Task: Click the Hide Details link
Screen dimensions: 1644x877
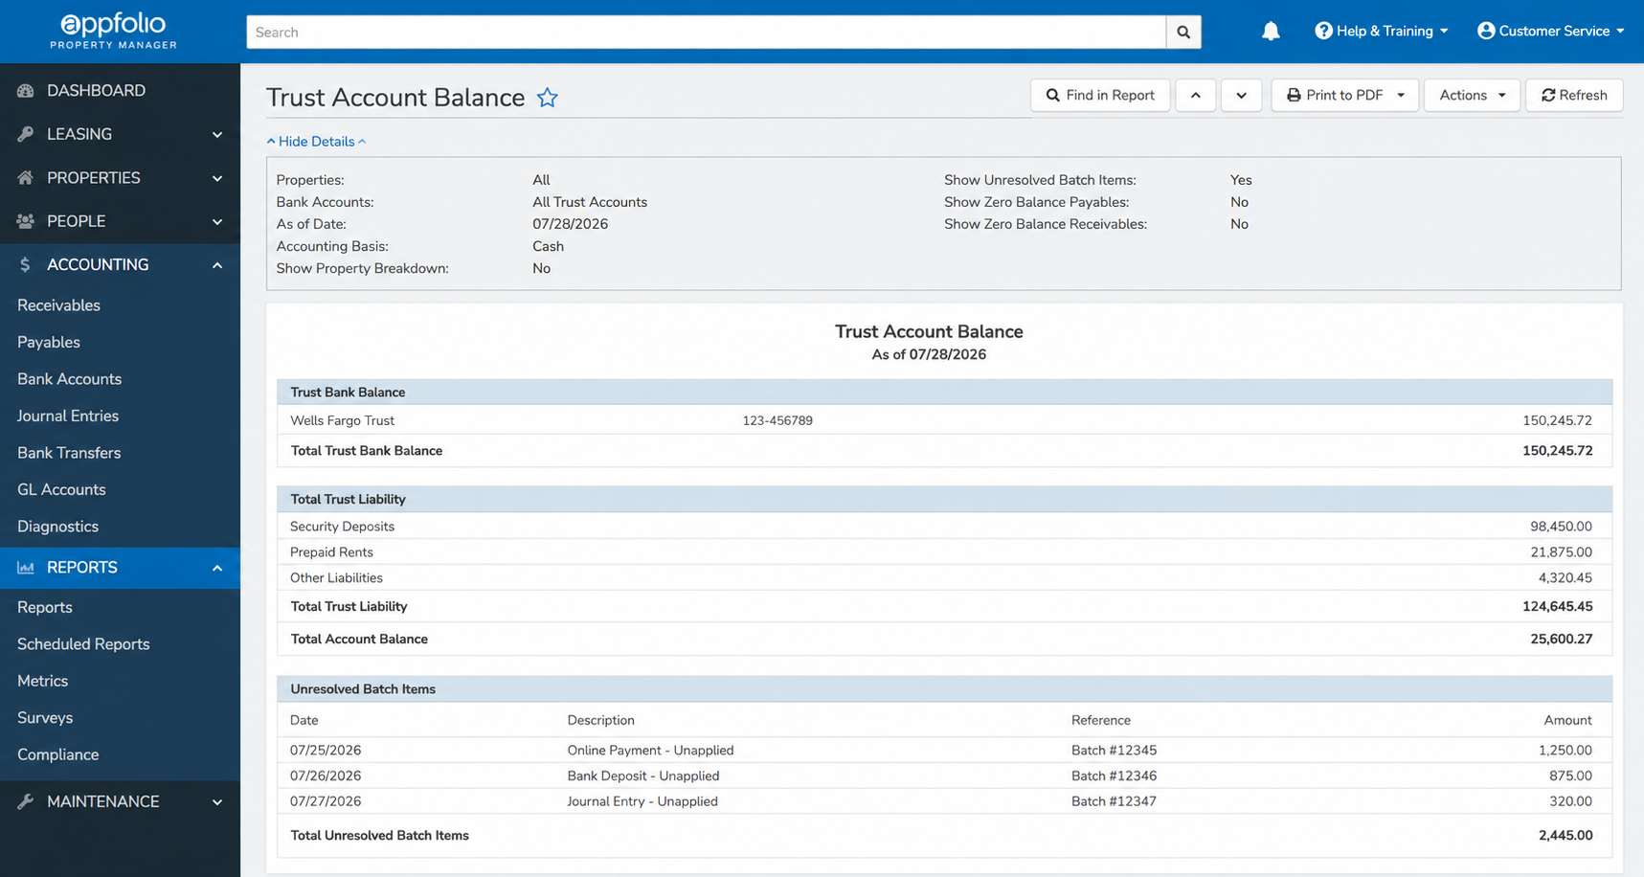Action: (316, 142)
